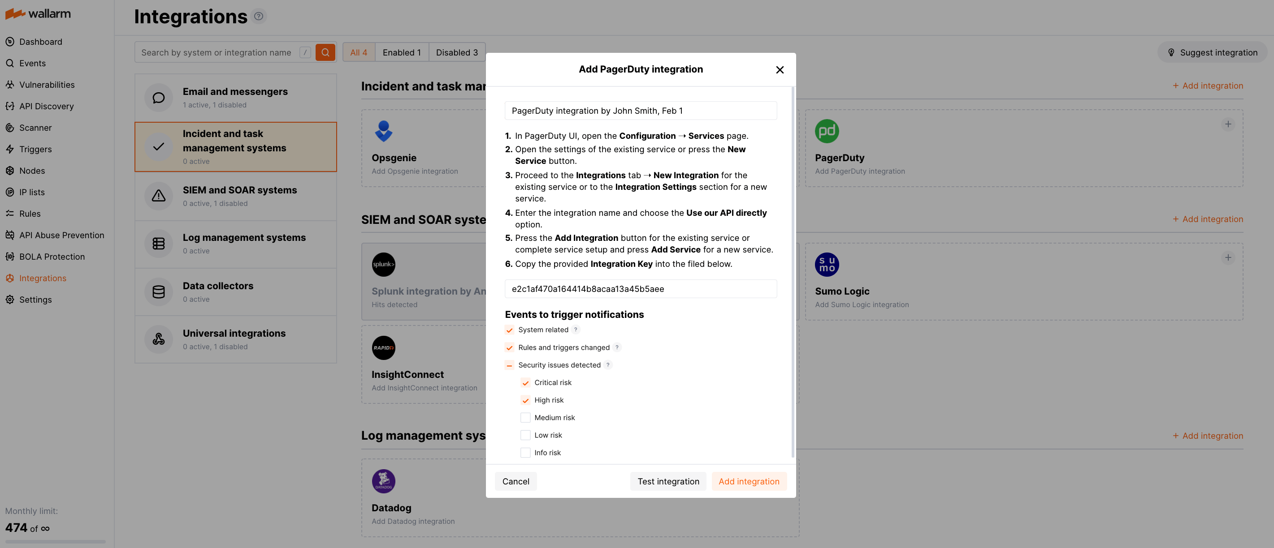This screenshot has width=1274, height=548.
Task: Click the search magnifier button
Action: (325, 52)
